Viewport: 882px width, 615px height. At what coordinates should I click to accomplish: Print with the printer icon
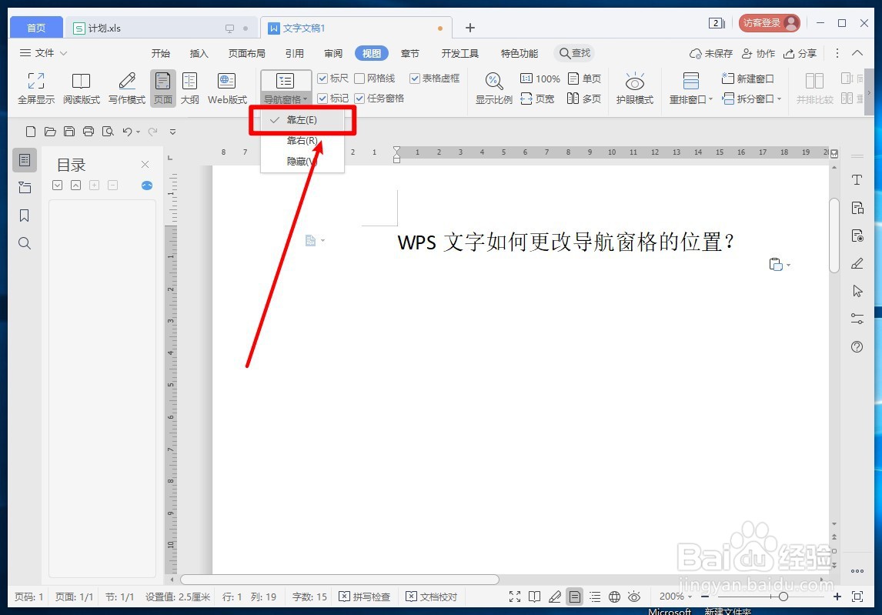pyautogui.click(x=89, y=132)
